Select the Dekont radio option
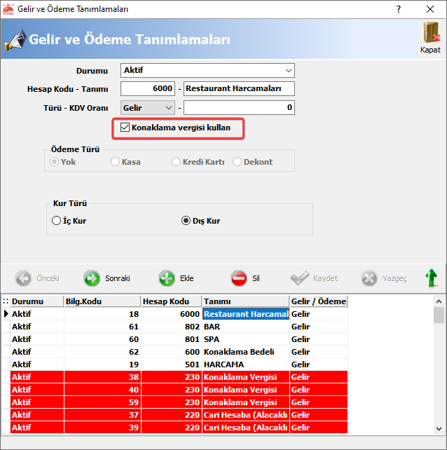 (x=237, y=162)
